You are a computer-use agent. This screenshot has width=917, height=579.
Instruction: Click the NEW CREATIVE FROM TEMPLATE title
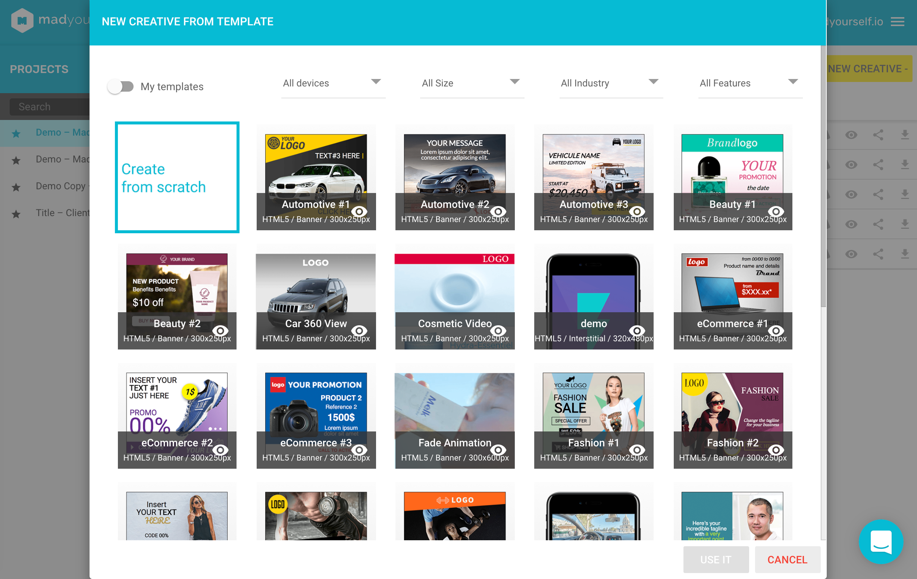pyautogui.click(x=188, y=22)
